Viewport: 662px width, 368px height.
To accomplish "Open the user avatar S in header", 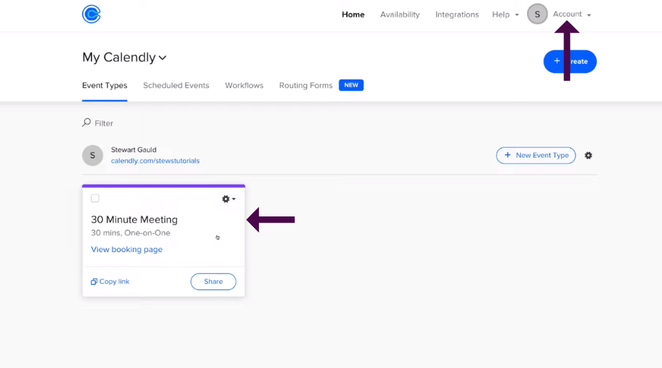I will (x=537, y=14).
